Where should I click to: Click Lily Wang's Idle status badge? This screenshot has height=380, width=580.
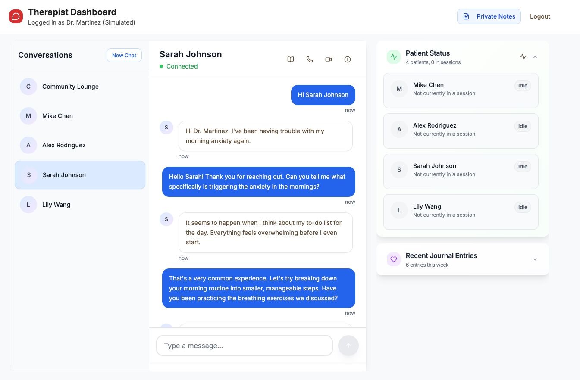(523, 207)
